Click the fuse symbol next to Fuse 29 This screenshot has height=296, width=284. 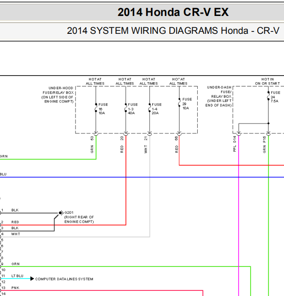point(179,102)
